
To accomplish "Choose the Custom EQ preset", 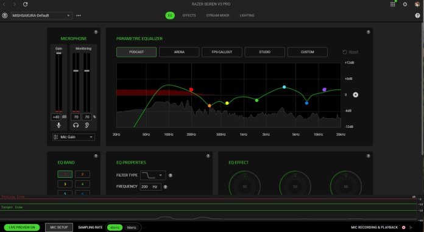I will click(308, 52).
